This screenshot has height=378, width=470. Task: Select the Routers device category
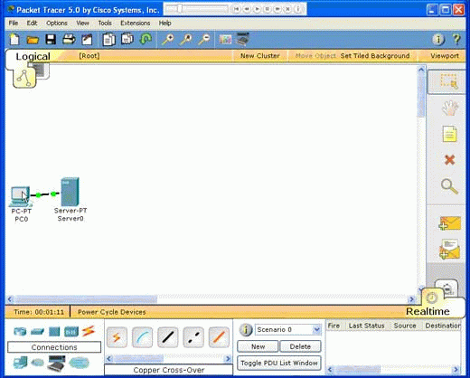[20, 332]
